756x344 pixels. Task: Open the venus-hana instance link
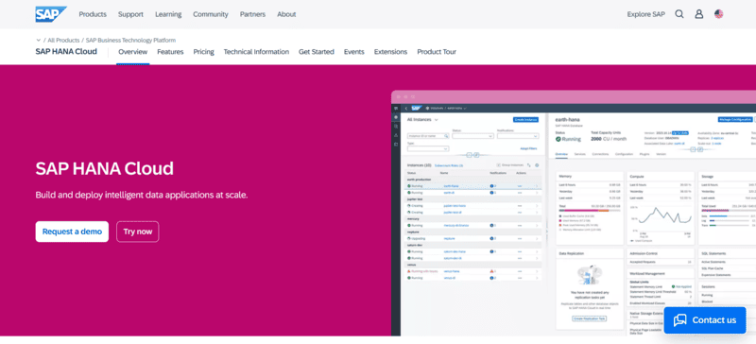tap(452, 271)
